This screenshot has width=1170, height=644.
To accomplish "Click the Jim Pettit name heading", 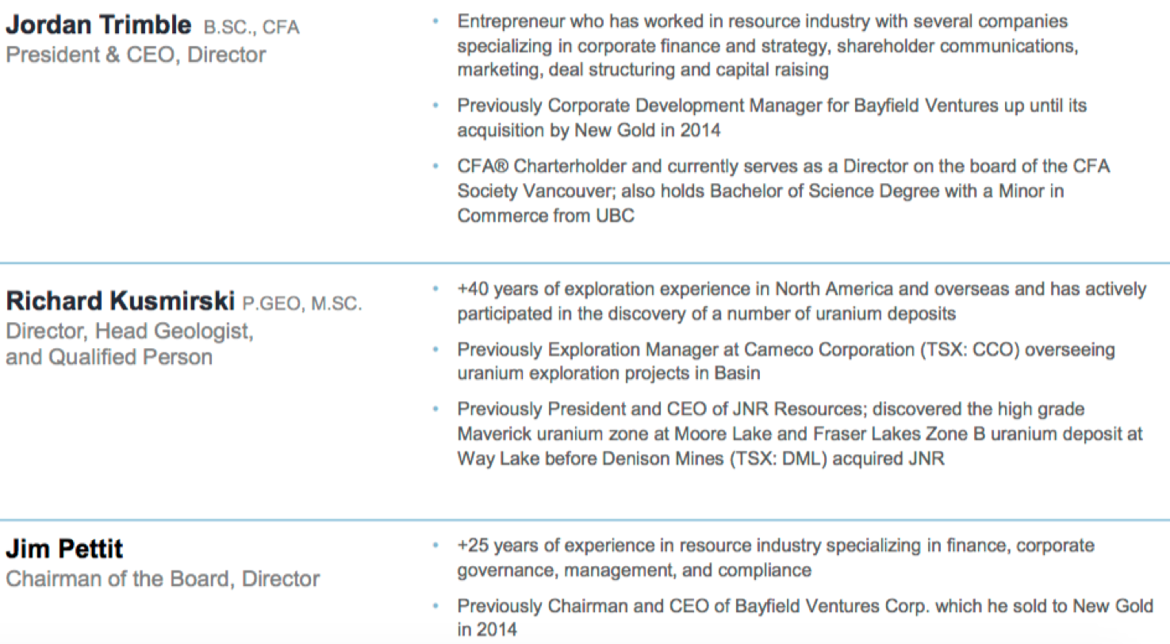I will (64, 549).
